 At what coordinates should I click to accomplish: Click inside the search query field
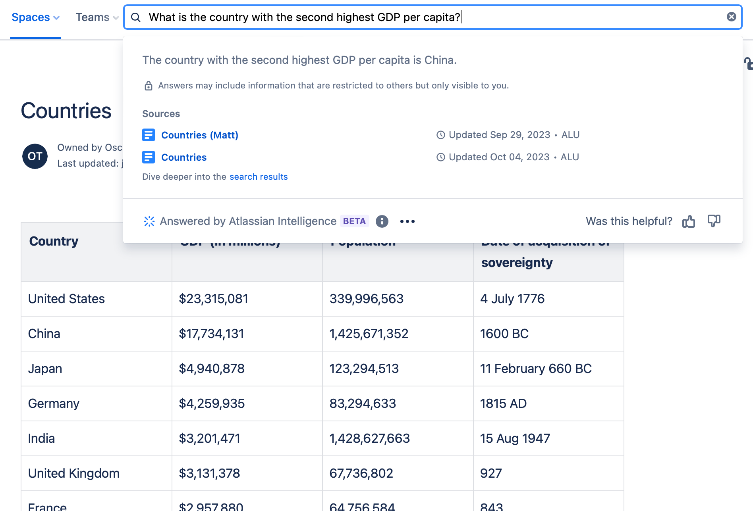click(397, 17)
